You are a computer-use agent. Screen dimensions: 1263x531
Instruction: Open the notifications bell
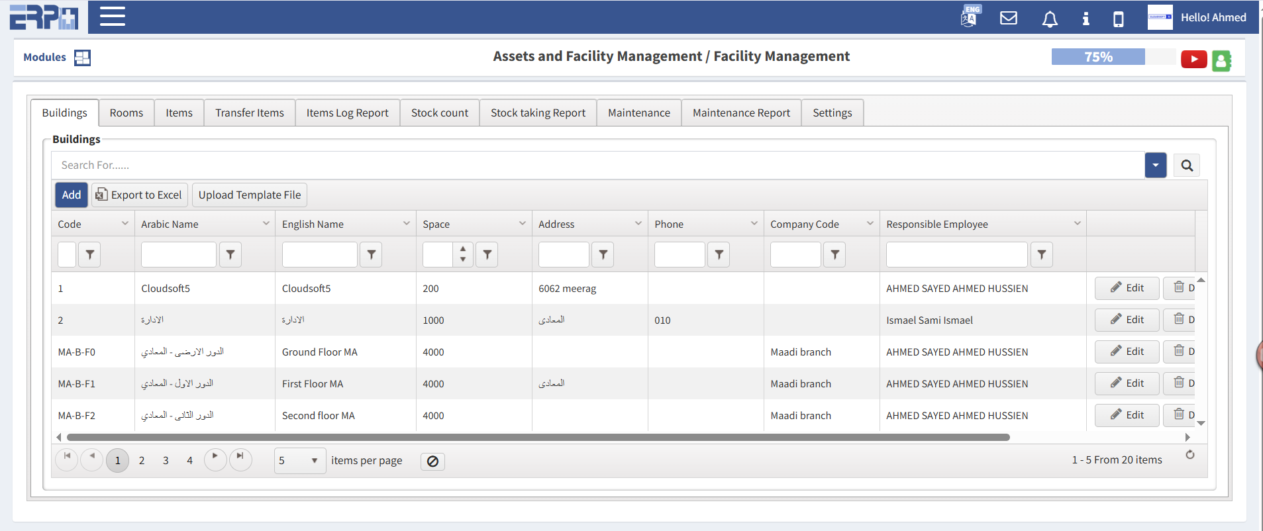click(1049, 19)
